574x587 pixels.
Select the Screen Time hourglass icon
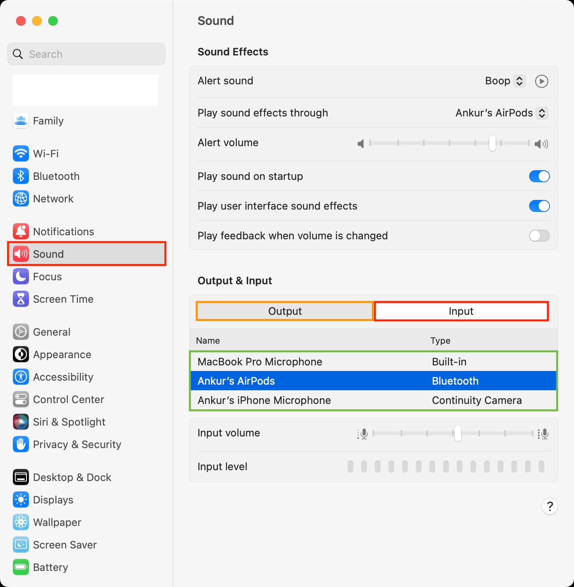coord(20,299)
